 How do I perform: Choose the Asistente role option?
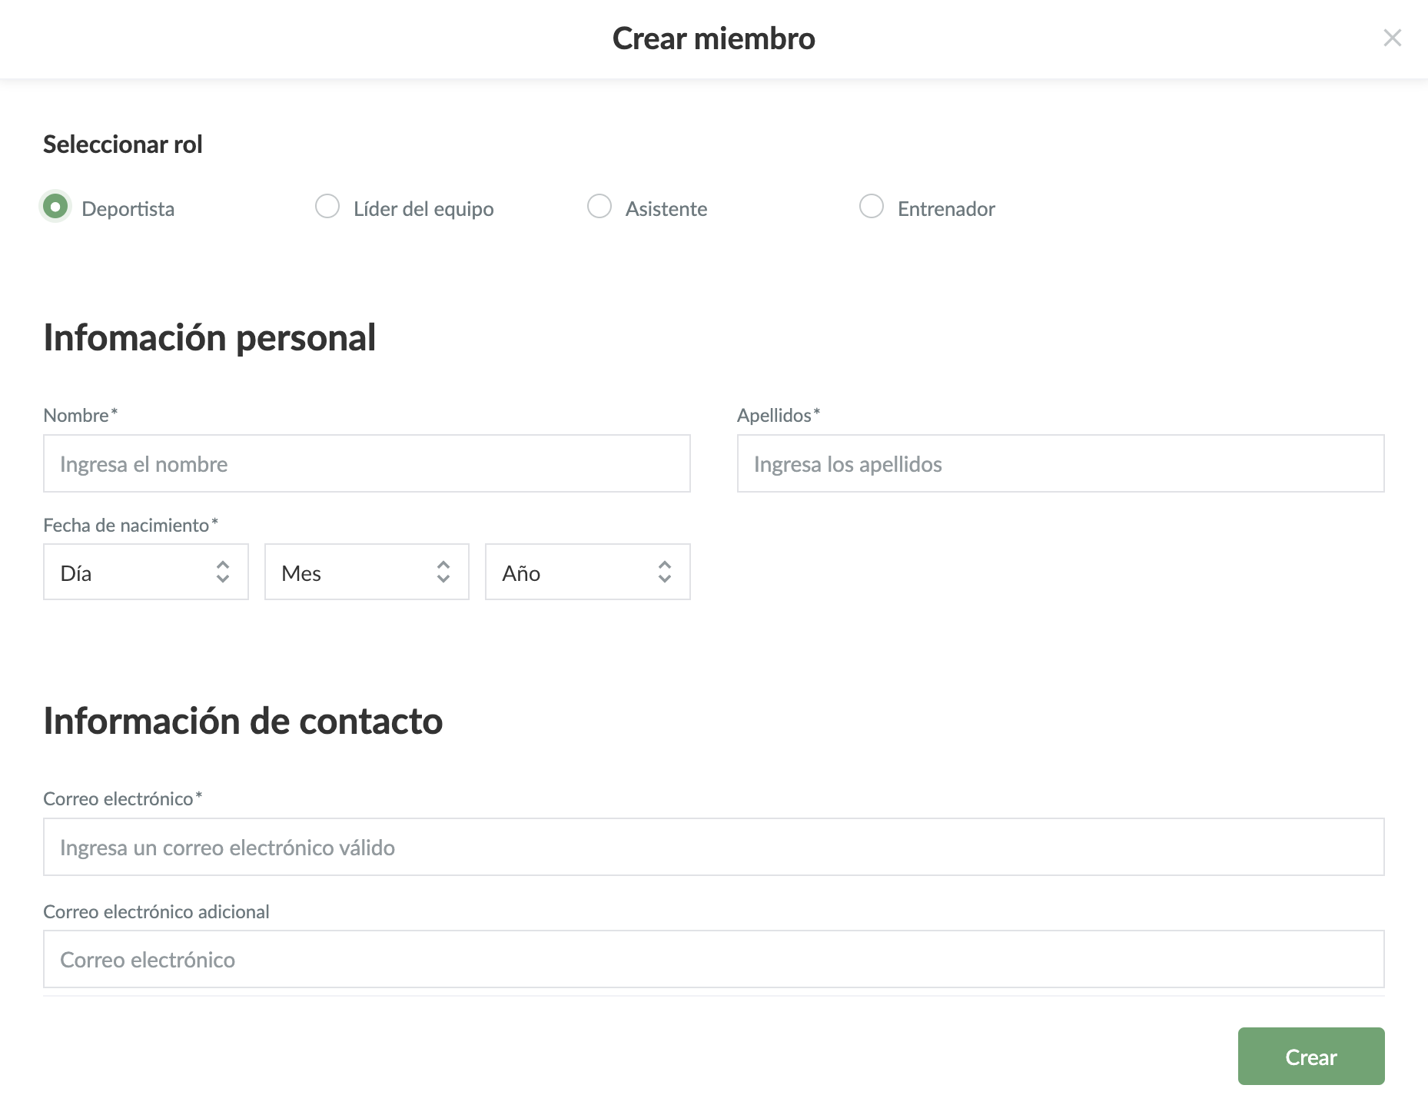[x=599, y=207]
